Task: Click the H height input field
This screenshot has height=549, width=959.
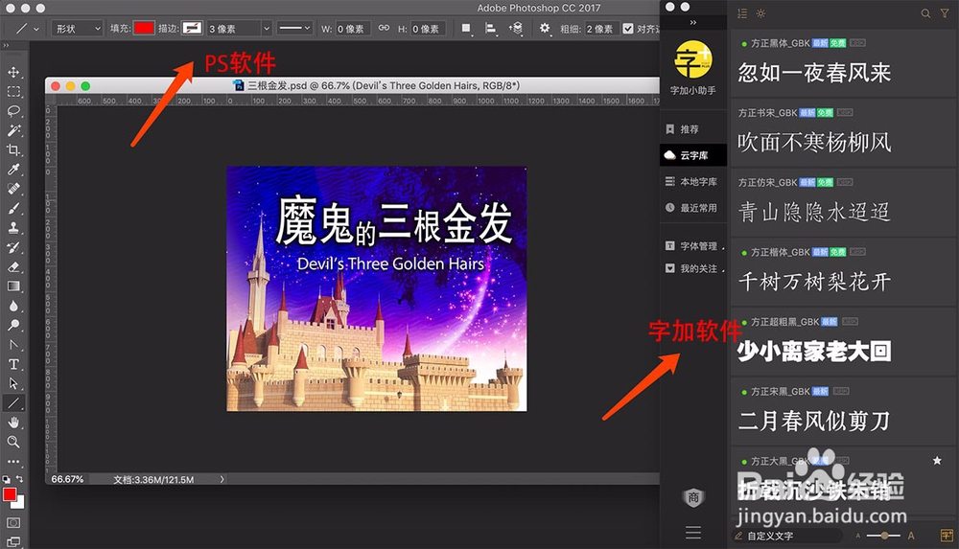Action: click(428, 28)
